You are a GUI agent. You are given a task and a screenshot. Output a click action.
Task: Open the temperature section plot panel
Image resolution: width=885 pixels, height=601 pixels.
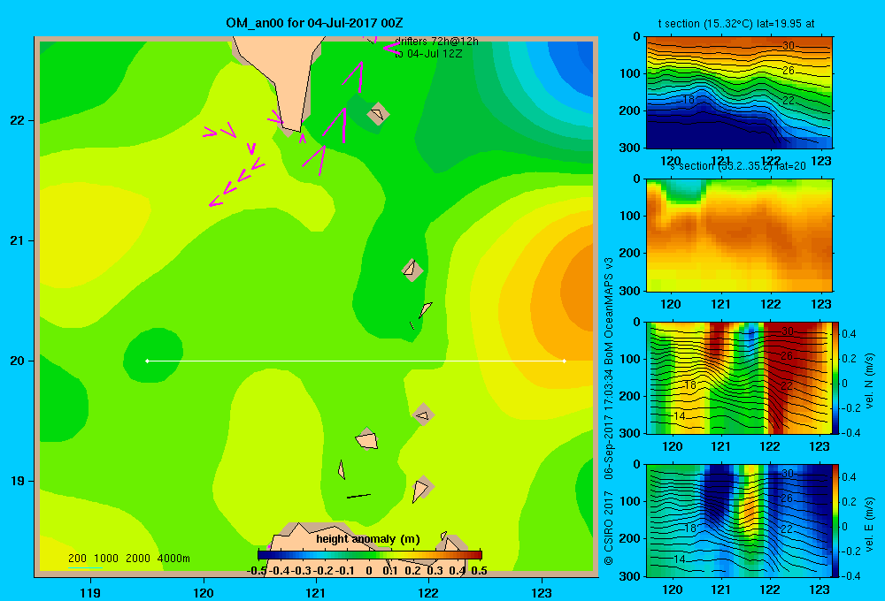pos(739,93)
